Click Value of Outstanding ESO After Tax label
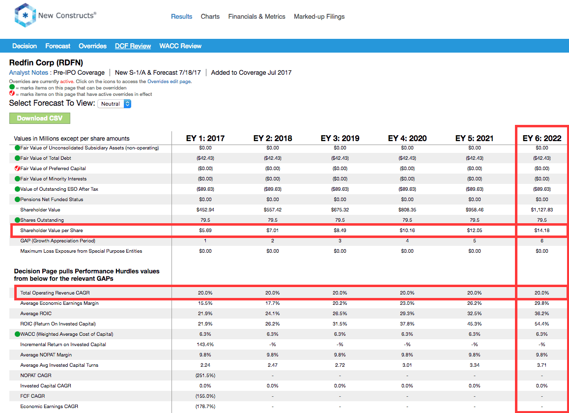The width and height of the screenshot is (569, 413). (59, 189)
